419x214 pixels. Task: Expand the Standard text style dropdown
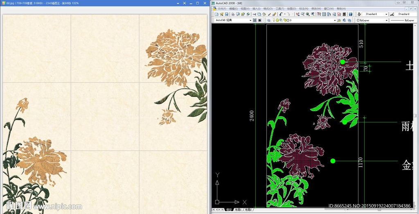(x=386, y=14)
